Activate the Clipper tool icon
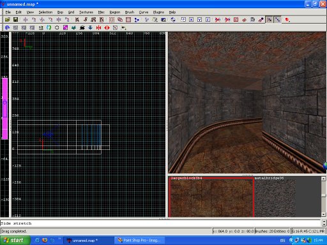This screenshot has height=245, width=327. tap(137, 20)
